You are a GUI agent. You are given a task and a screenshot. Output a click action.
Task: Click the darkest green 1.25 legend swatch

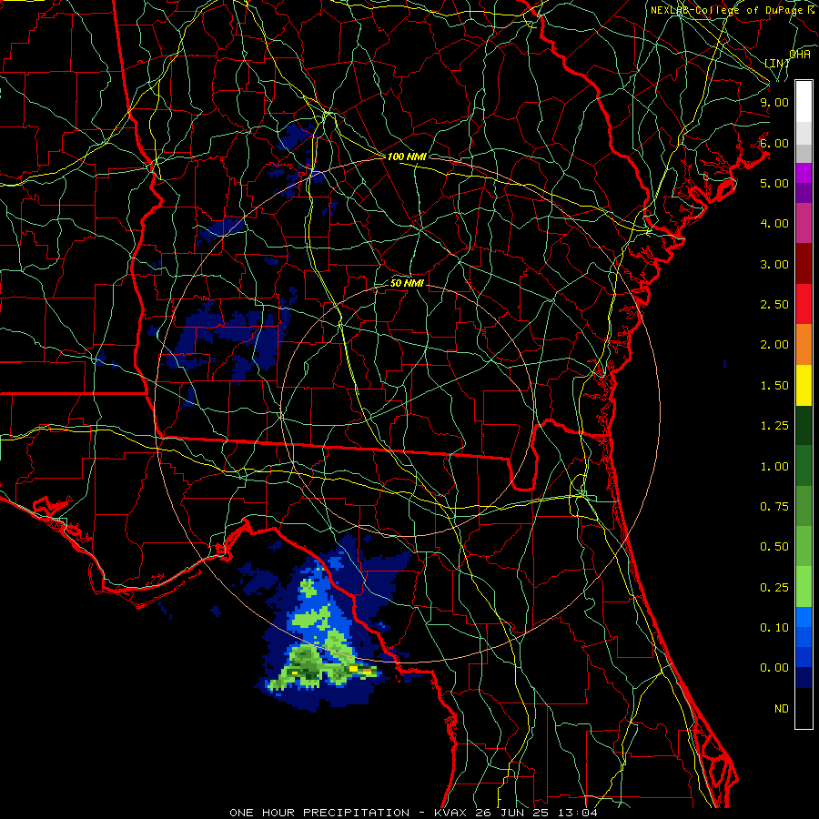[804, 426]
